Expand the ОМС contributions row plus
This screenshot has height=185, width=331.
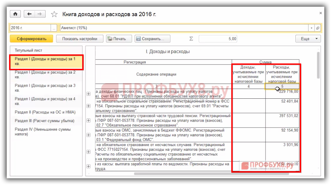[x=89, y=135]
